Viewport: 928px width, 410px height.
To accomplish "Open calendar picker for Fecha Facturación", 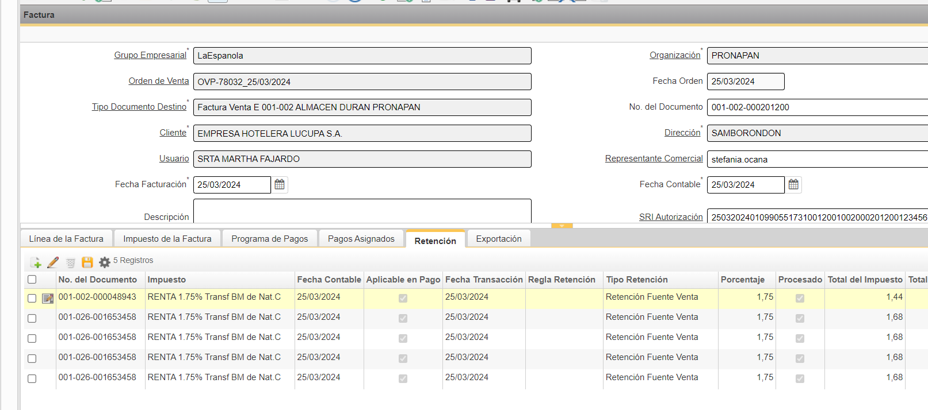I will click(280, 184).
